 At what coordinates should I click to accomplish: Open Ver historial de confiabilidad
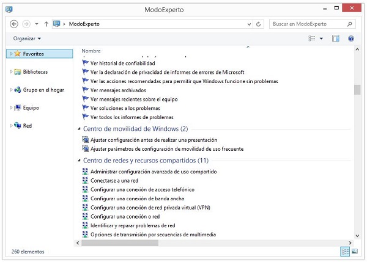tap(122, 63)
